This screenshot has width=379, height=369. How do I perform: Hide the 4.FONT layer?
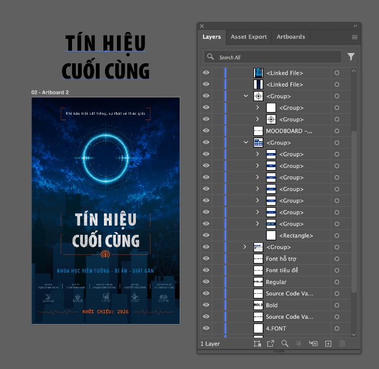pyautogui.click(x=206, y=328)
